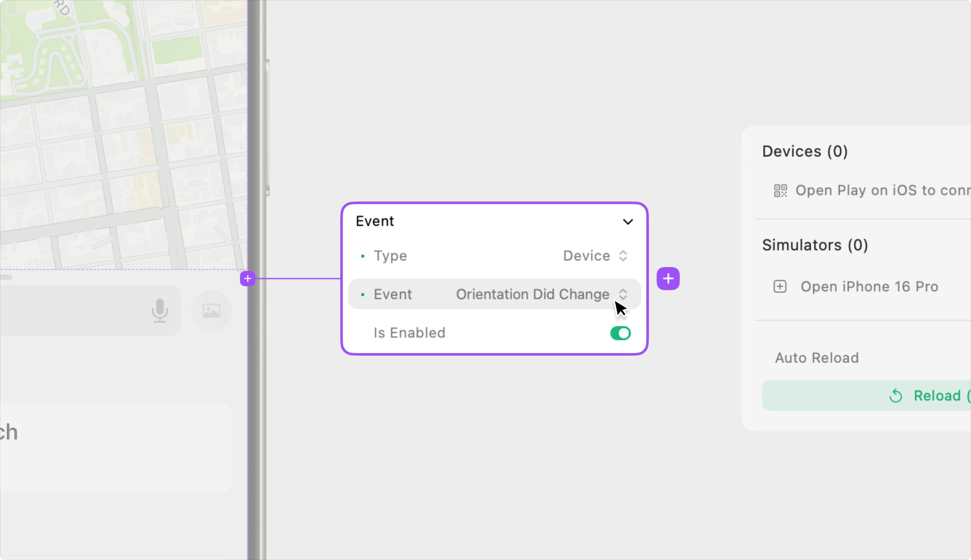971x560 pixels.
Task: Click the Auto Reload option label
Action: click(817, 358)
